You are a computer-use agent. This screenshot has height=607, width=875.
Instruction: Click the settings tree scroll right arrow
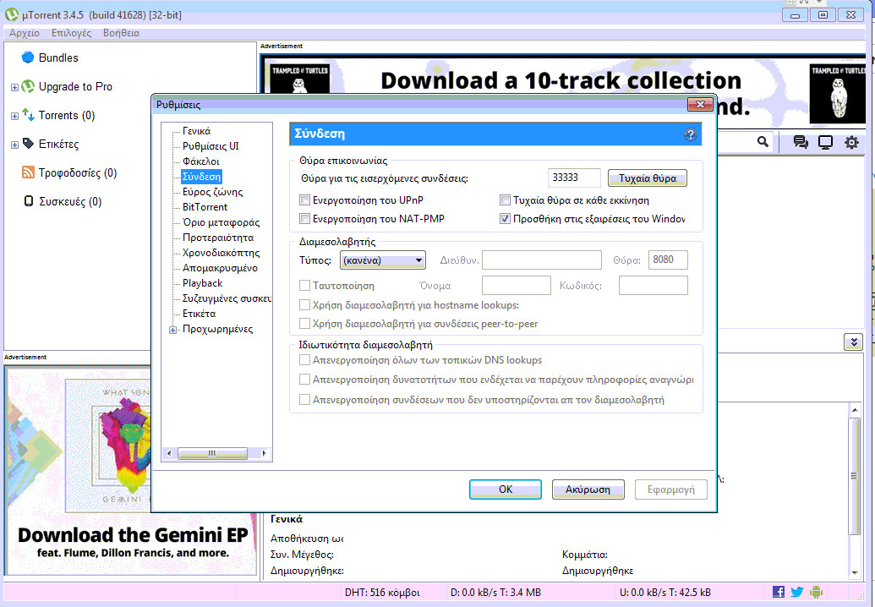point(264,453)
